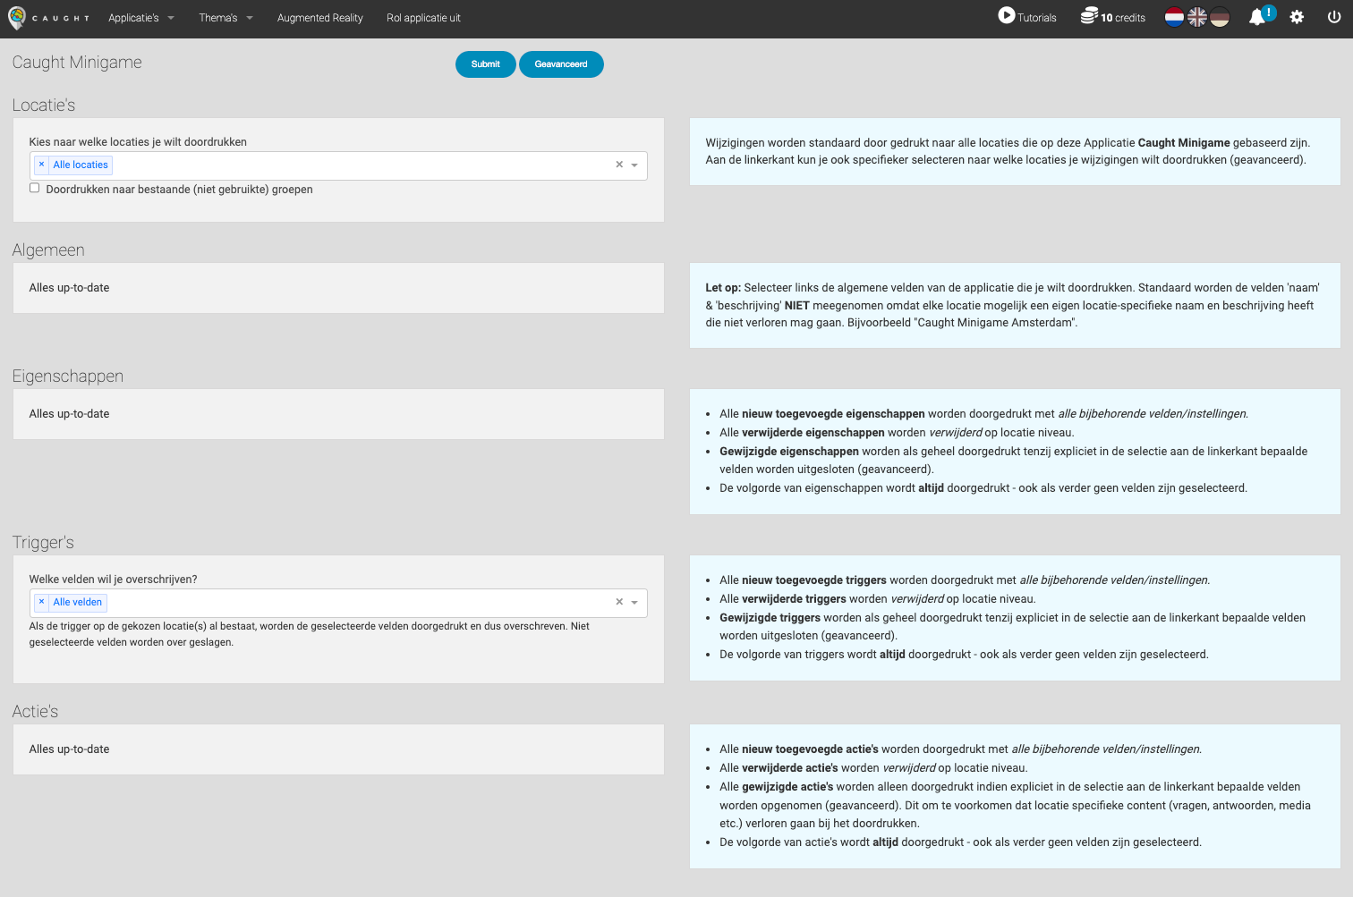Expand the locaties dropdown arrow

(634, 165)
